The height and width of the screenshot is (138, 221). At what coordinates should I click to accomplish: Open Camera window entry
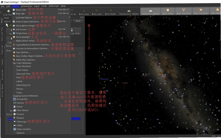pos(20,103)
